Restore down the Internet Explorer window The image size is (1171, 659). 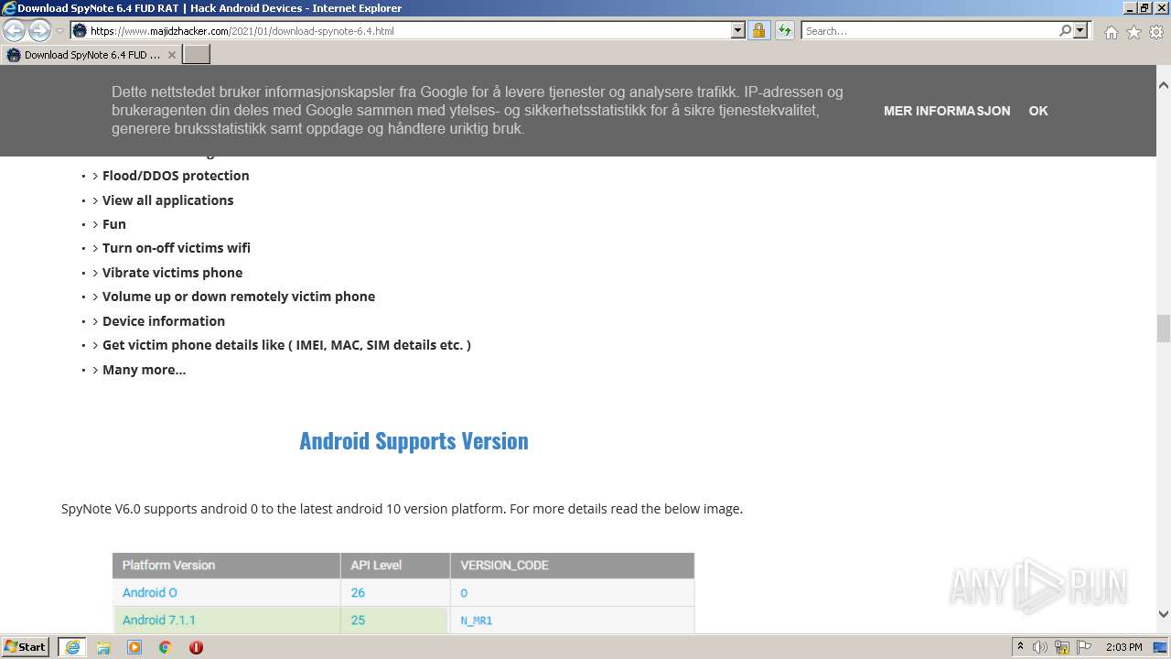(x=1144, y=7)
